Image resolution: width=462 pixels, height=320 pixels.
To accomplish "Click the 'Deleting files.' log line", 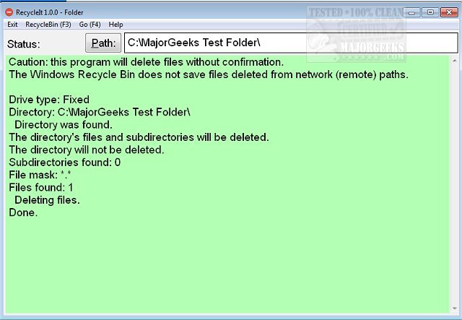I will pyautogui.click(x=47, y=200).
